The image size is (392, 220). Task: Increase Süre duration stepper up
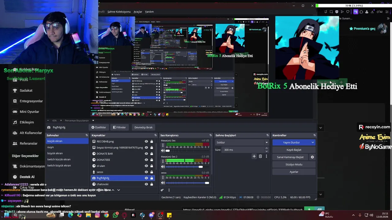266,148
